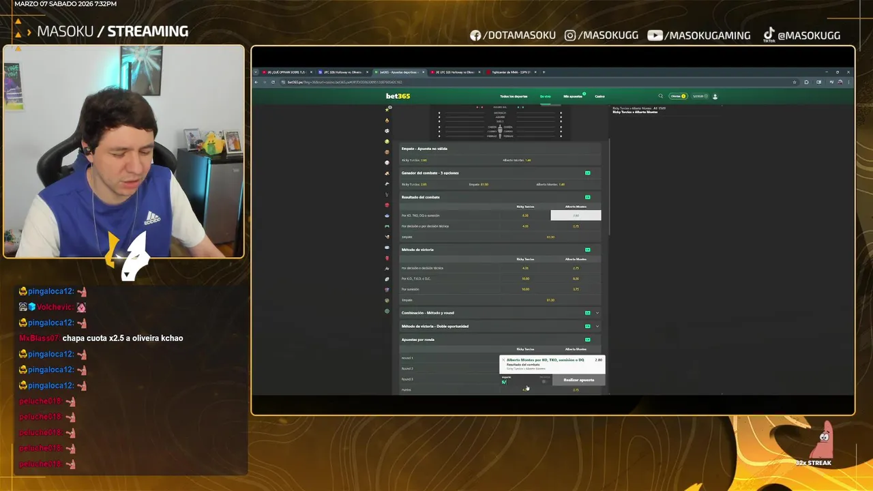Screen dimensions: 873x491
Task: Select the flame trending icon in sidebar
Action: (387, 120)
